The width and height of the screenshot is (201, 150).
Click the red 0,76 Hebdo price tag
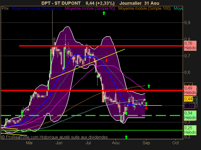tap(190, 46)
